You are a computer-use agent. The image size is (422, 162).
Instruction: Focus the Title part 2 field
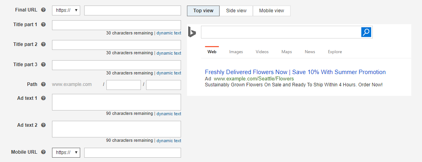pos(116,45)
